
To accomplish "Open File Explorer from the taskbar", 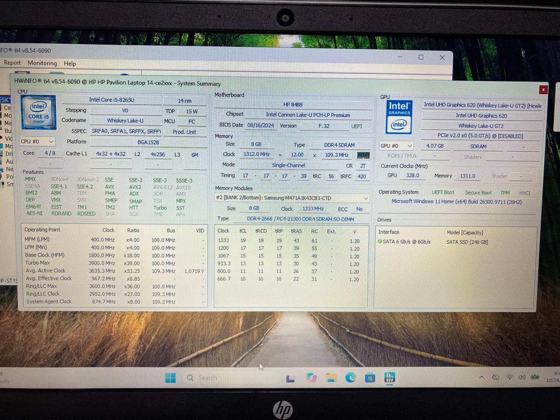I will click(331, 378).
